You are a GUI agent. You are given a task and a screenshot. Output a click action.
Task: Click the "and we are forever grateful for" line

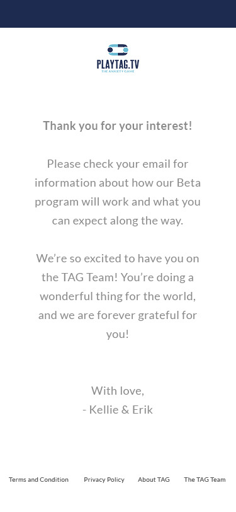tap(118, 315)
